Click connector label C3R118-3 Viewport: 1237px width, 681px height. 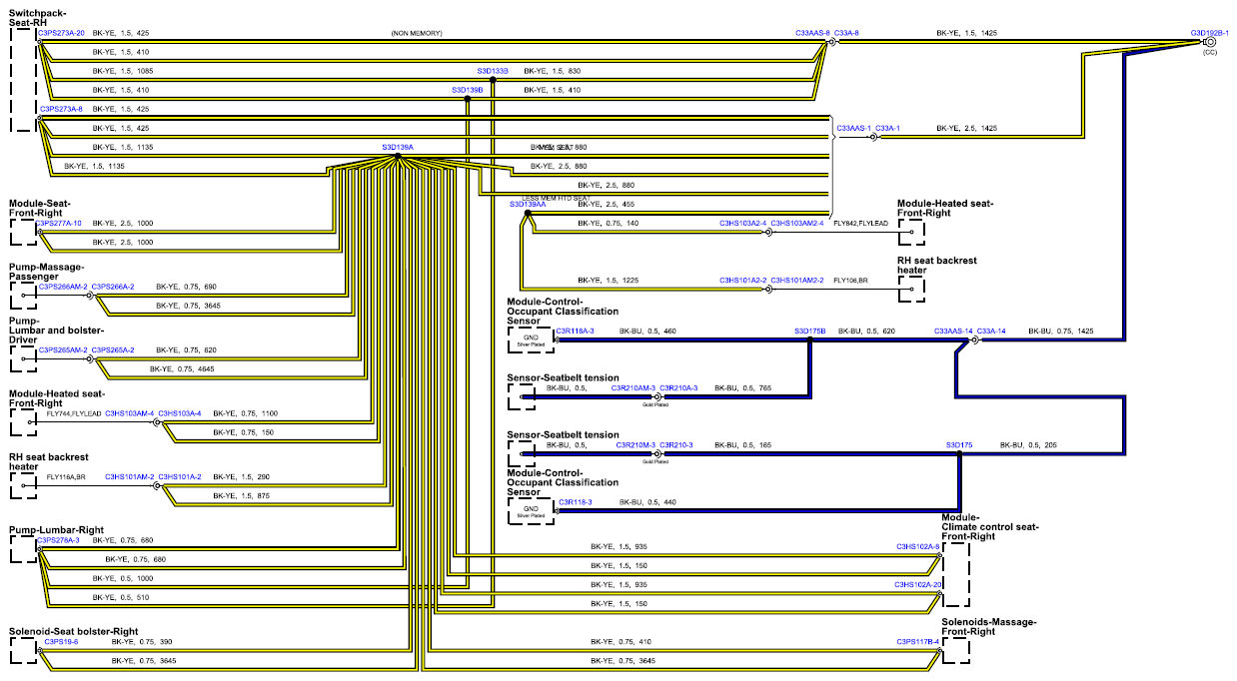(575, 501)
